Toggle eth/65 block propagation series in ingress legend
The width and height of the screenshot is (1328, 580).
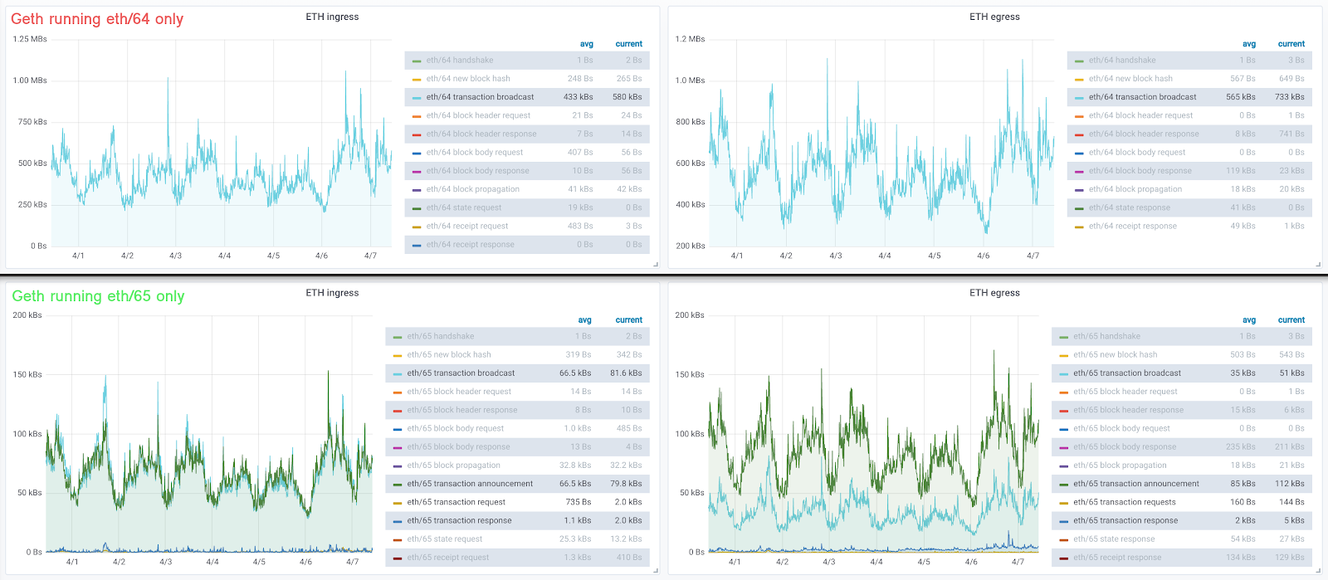(453, 465)
